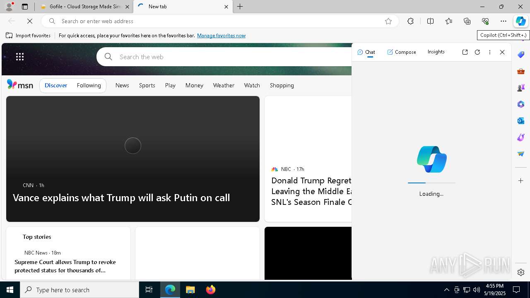
Task: Open Manage favorites now link
Action: (x=221, y=36)
